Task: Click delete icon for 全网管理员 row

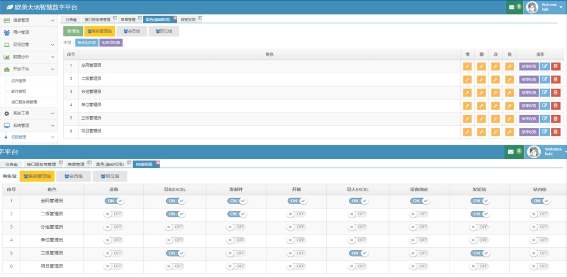Action: coord(555,67)
